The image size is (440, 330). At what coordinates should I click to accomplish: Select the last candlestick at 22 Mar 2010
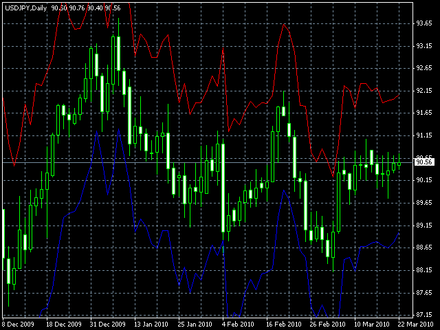coord(399,164)
